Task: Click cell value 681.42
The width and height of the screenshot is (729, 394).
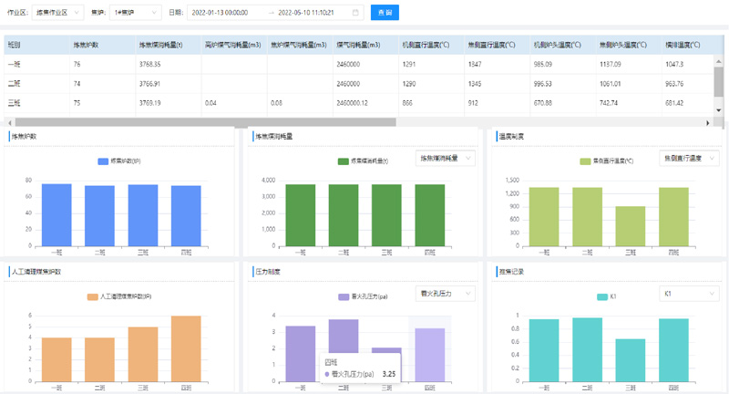Action: (674, 103)
